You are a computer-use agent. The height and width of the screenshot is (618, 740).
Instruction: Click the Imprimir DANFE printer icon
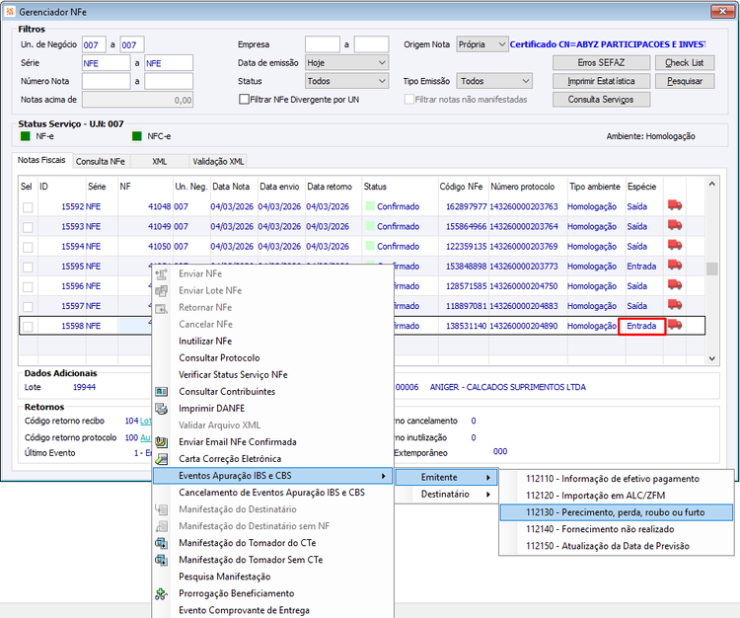(x=162, y=409)
